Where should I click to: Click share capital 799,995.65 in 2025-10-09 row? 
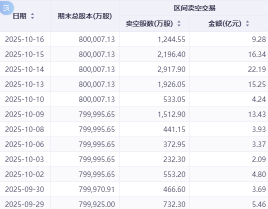(96, 114)
